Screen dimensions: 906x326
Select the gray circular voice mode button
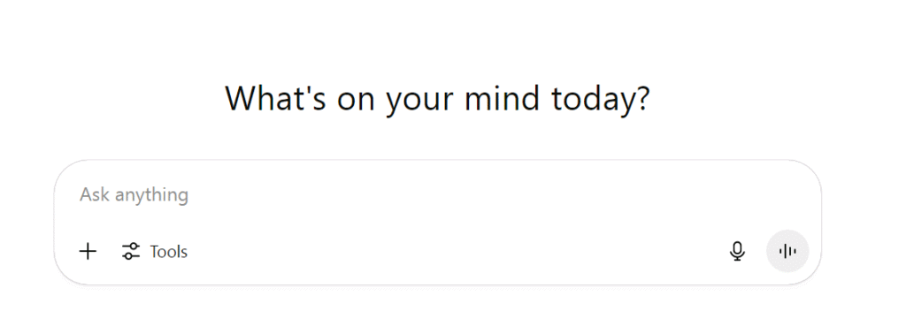[787, 251]
